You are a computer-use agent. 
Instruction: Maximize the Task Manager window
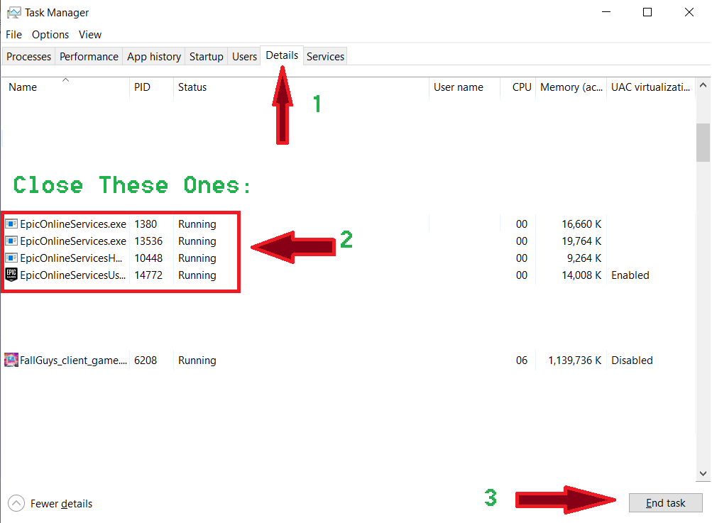647,12
